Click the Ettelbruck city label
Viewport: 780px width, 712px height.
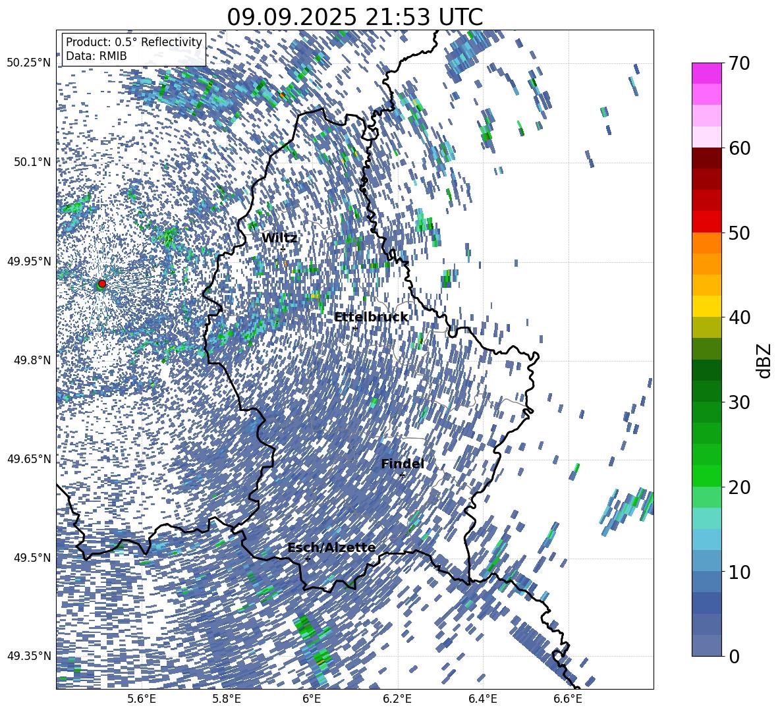(371, 317)
